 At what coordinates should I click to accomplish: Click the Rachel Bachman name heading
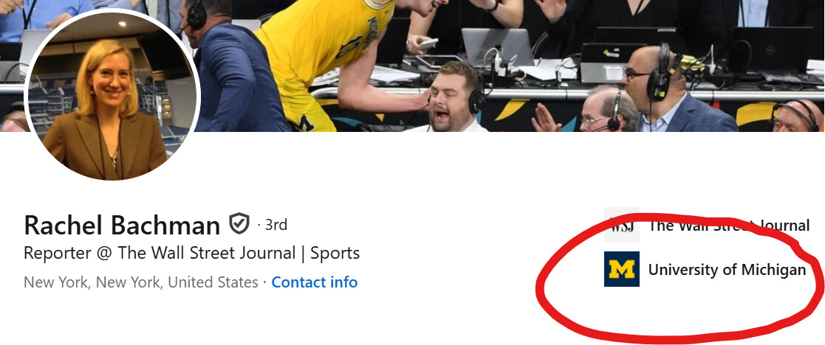(x=122, y=226)
